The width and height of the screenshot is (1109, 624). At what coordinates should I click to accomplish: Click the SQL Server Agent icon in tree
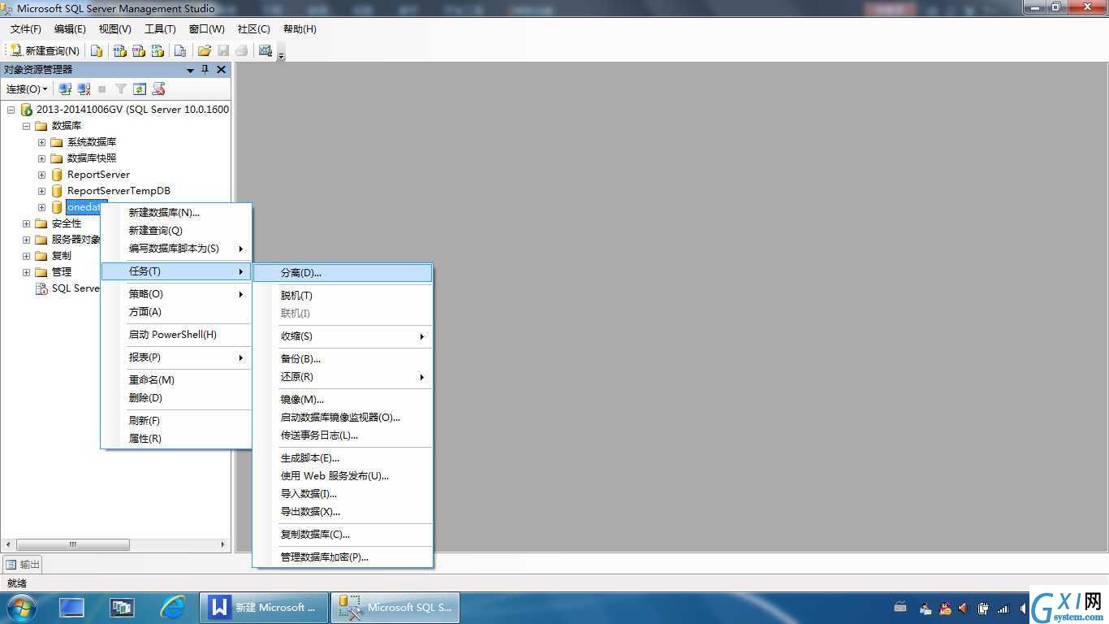[41, 288]
